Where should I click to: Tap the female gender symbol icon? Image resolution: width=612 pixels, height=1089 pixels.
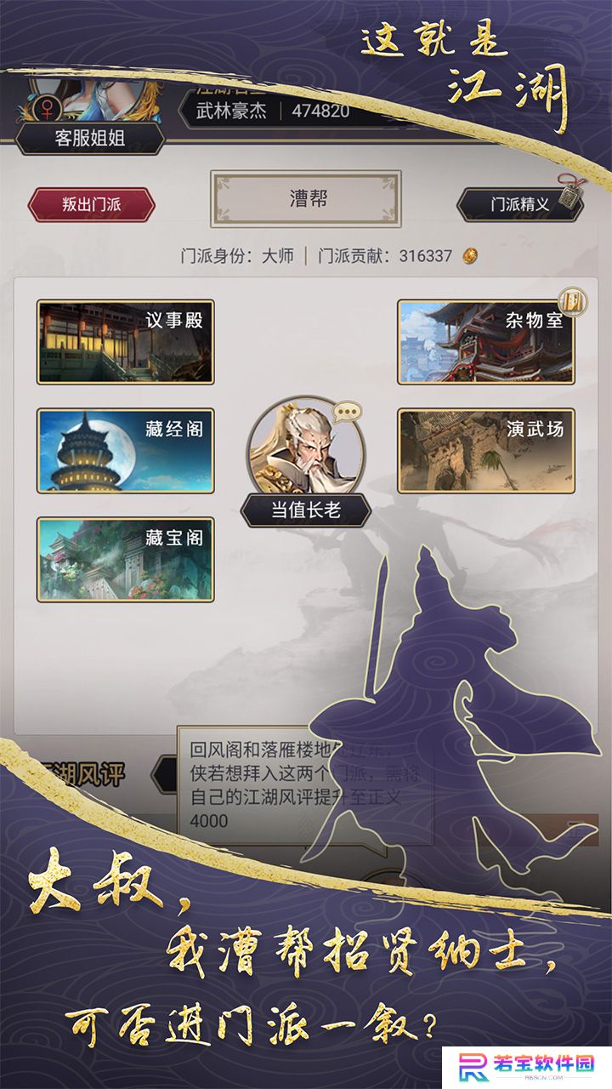[x=46, y=108]
